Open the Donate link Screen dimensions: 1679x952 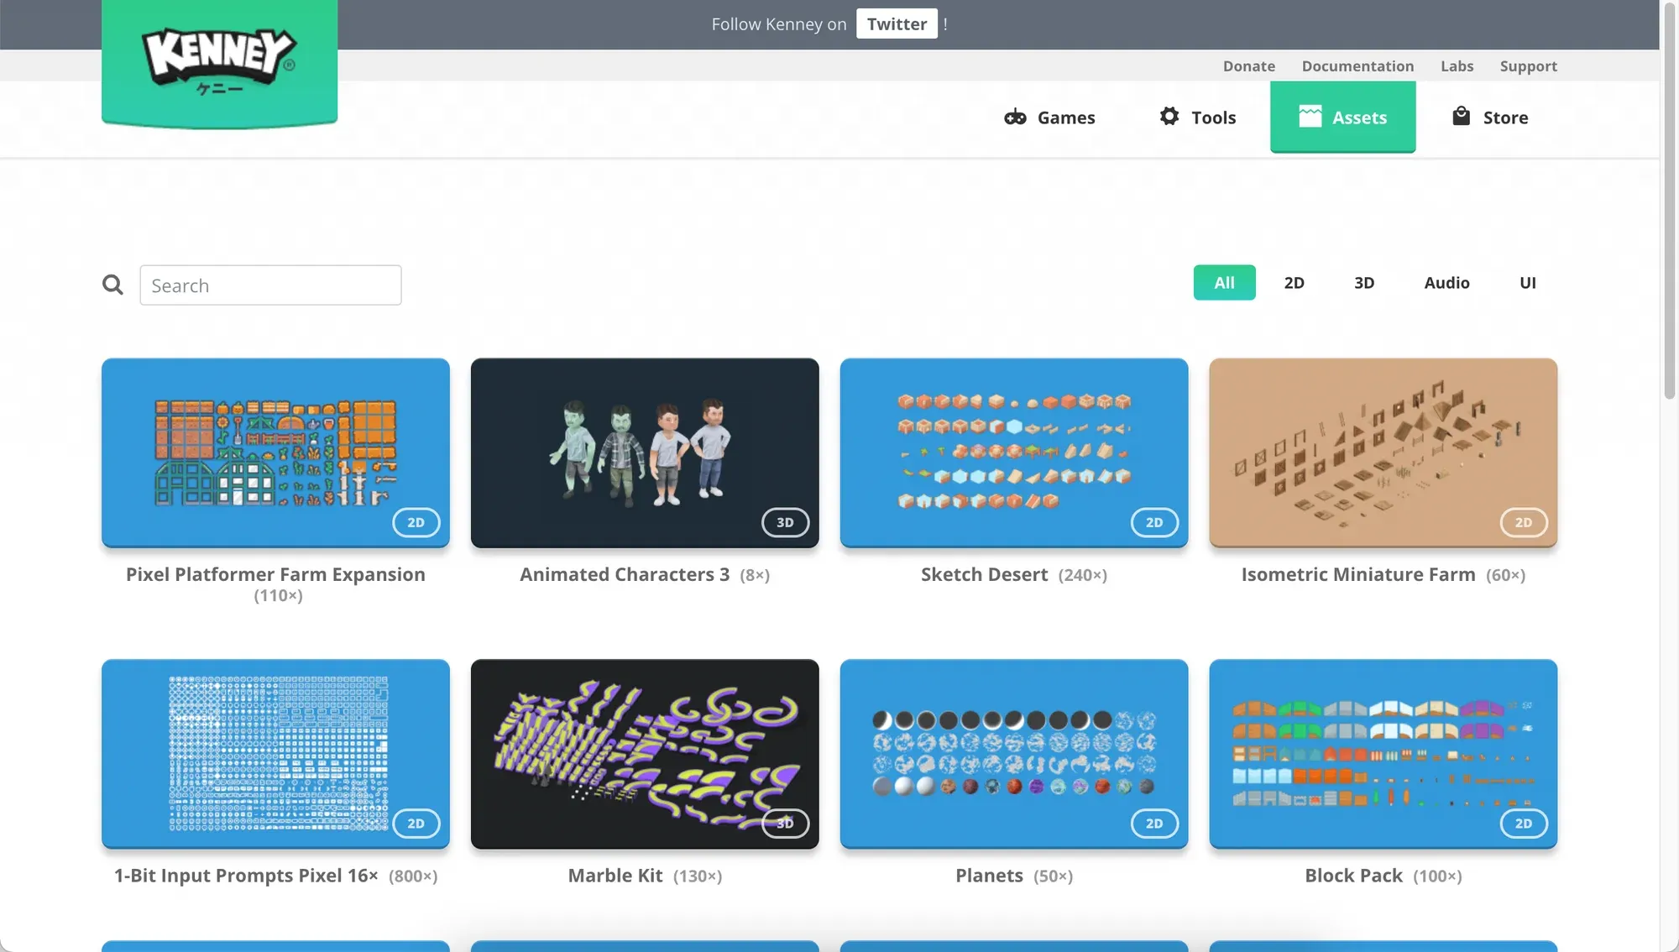pyautogui.click(x=1248, y=66)
